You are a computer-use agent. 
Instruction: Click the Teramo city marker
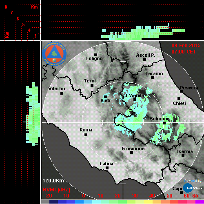click(153, 78)
